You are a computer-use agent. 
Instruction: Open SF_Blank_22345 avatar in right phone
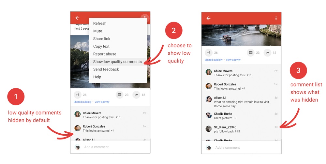tap(209, 129)
